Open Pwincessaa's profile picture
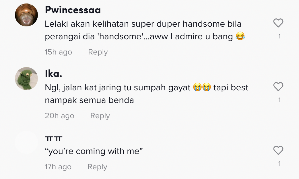The width and height of the screenshot is (299, 179). [x=26, y=15]
